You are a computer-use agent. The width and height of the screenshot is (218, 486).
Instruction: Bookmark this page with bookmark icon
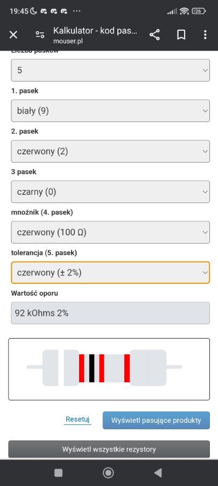tap(181, 35)
